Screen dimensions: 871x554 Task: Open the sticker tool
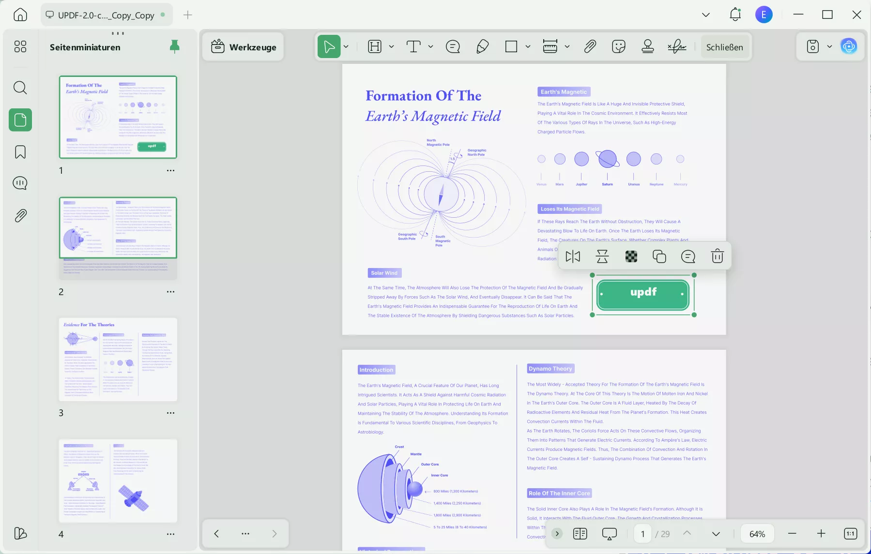pyautogui.click(x=618, y=46)
